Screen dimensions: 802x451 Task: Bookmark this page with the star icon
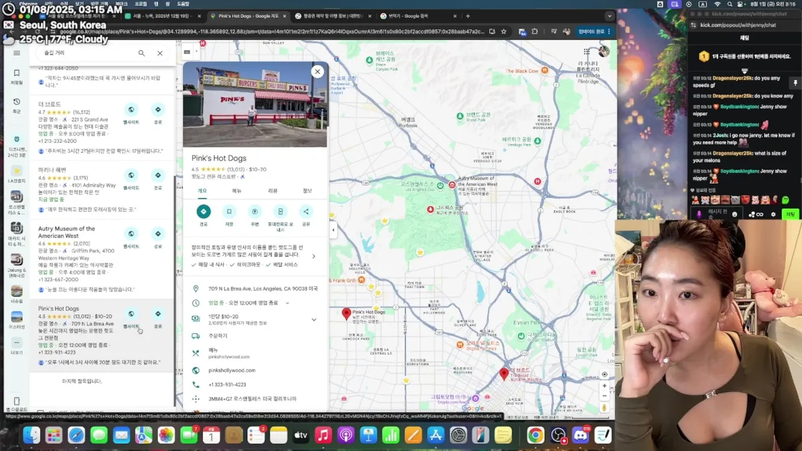click(x=503, y=31)
